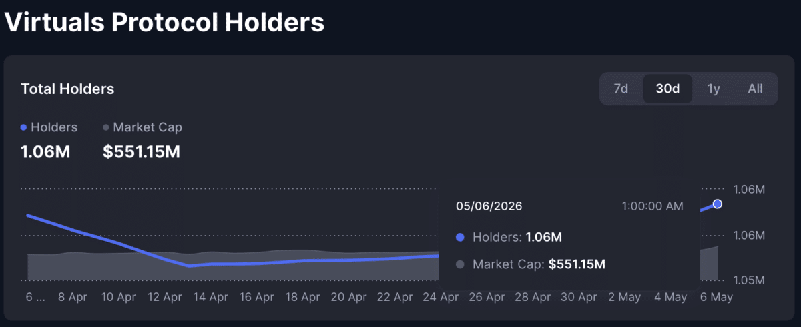
Task: Switch to the 1y time range
Action: tap(714, 89)
